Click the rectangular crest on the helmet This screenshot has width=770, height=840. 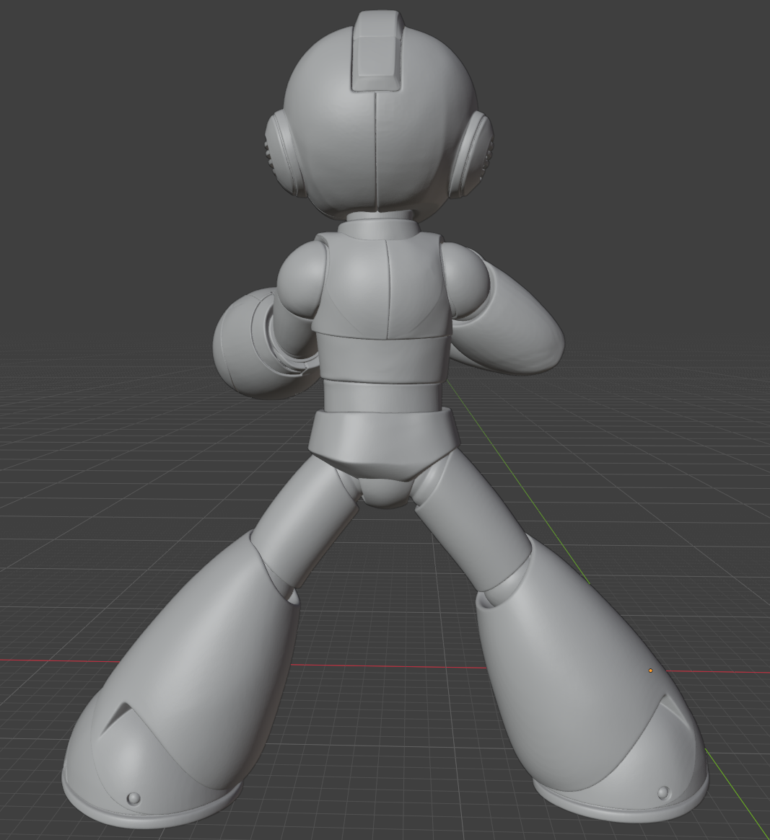(x=377, y=51)
